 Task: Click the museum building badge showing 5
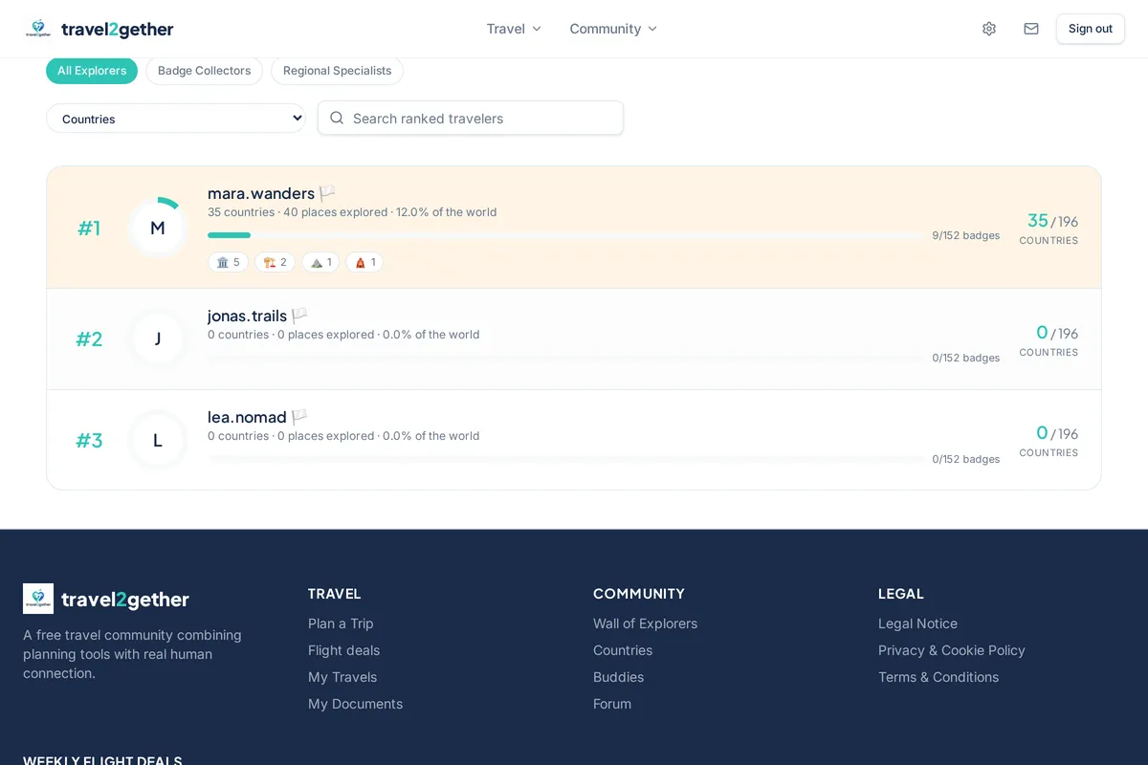(228, 262)
